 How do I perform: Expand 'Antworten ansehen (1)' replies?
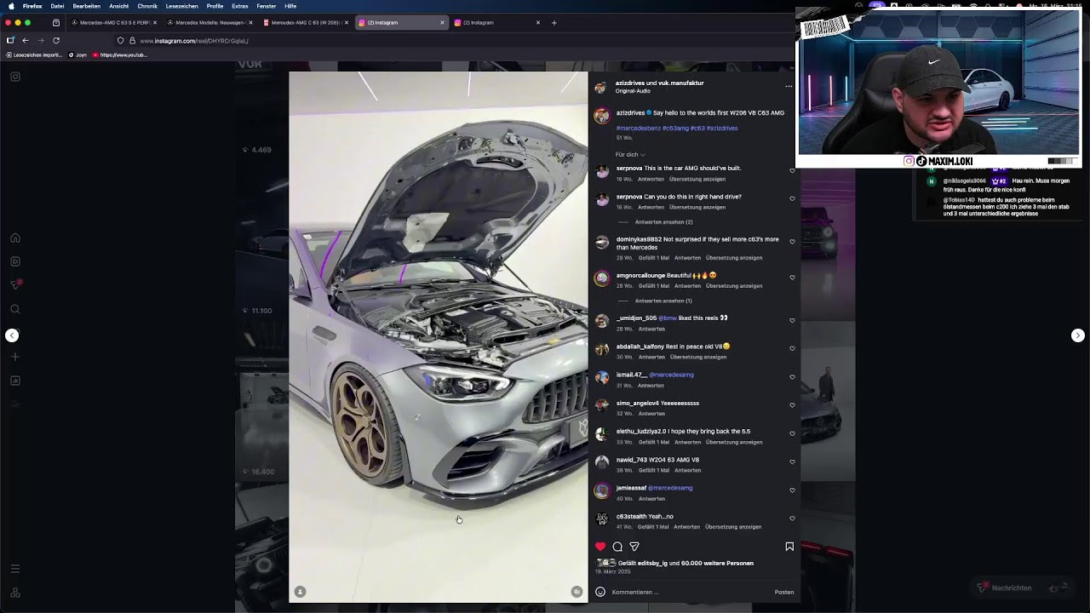coord(663,301)
